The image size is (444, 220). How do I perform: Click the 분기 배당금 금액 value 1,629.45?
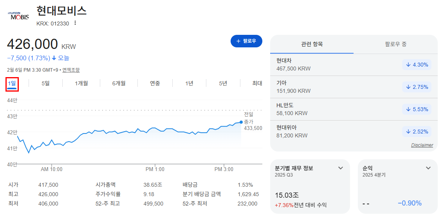pyautogui.click(x=248, y=194)
